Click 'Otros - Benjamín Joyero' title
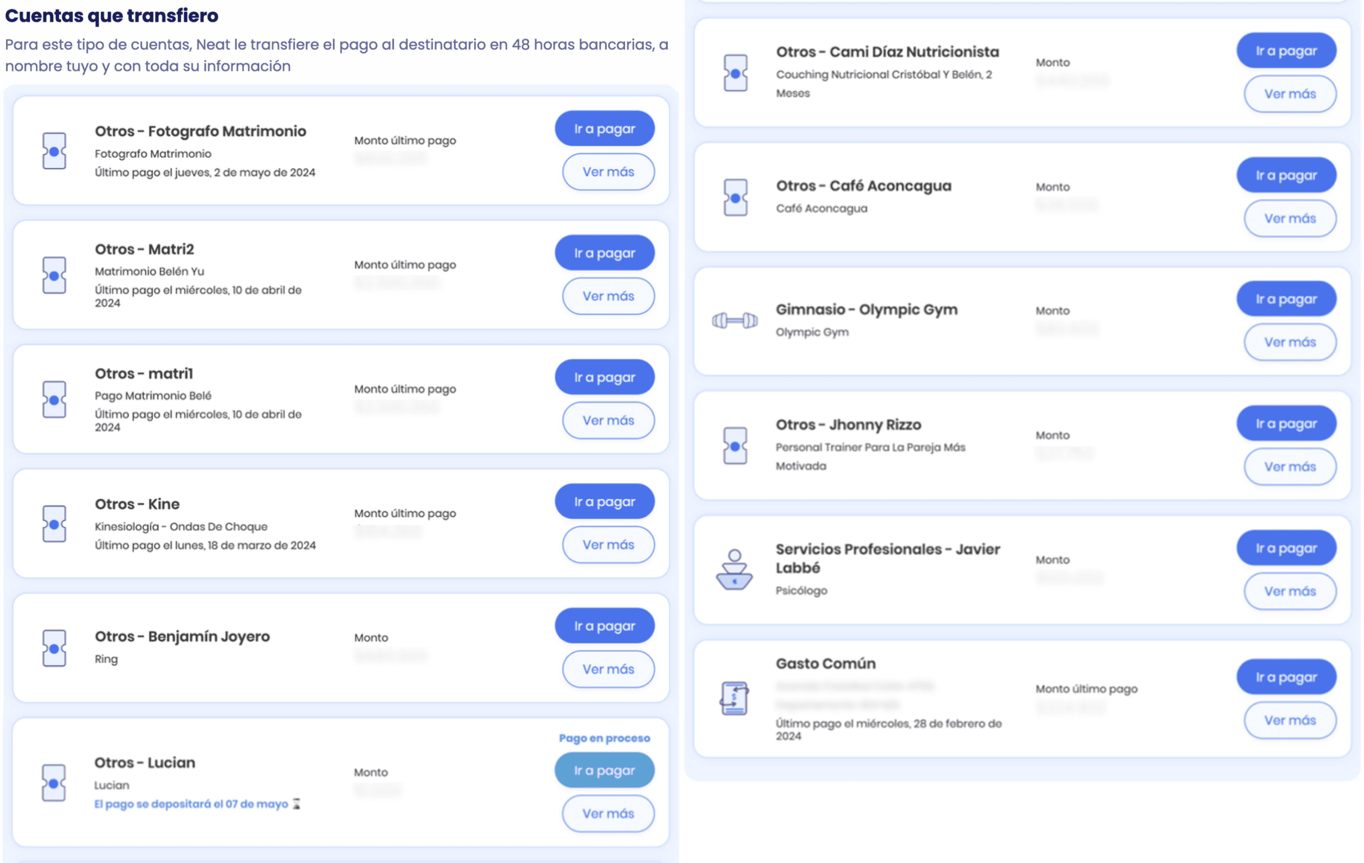The width and height of the screenshot is (1364, 863). pyautogui.click(x=182, y=636)
